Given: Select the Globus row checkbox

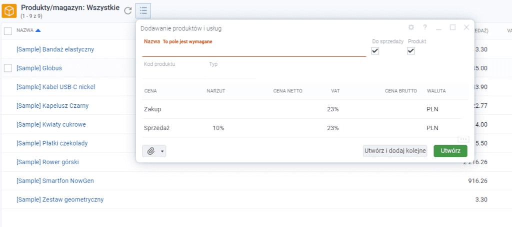Looking at the screenshot, I should 8,68.
